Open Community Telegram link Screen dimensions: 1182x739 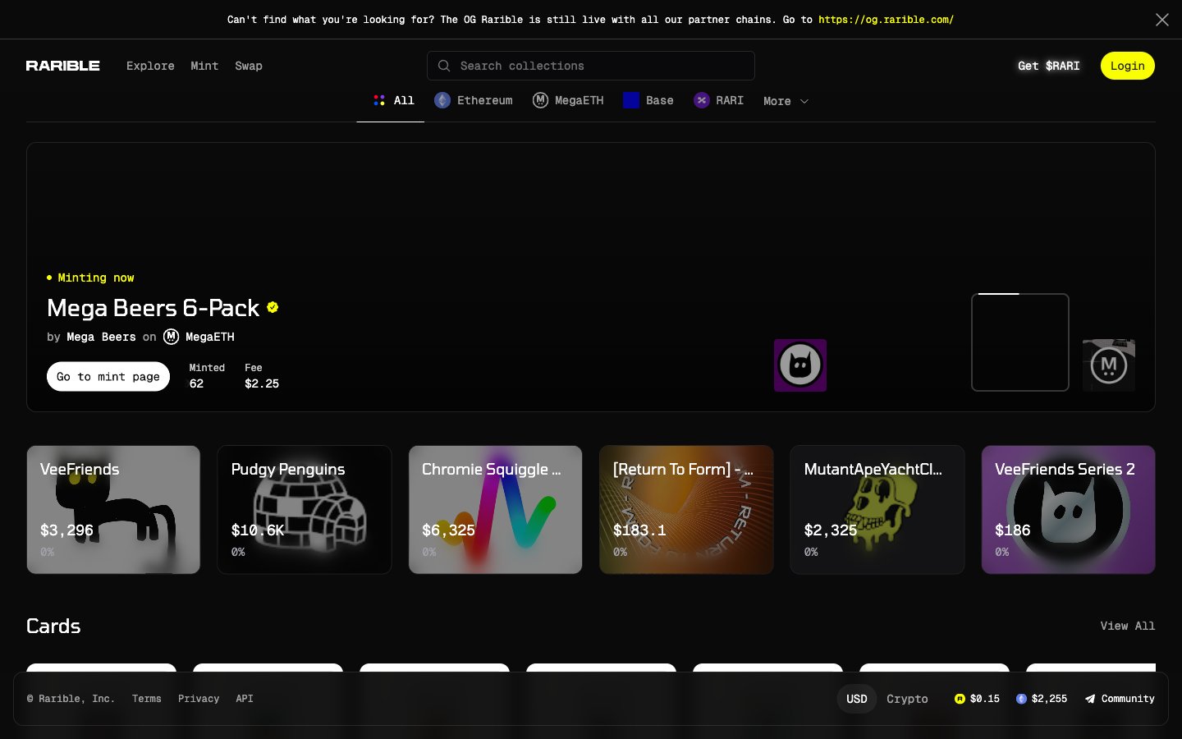pos(1120,699)
